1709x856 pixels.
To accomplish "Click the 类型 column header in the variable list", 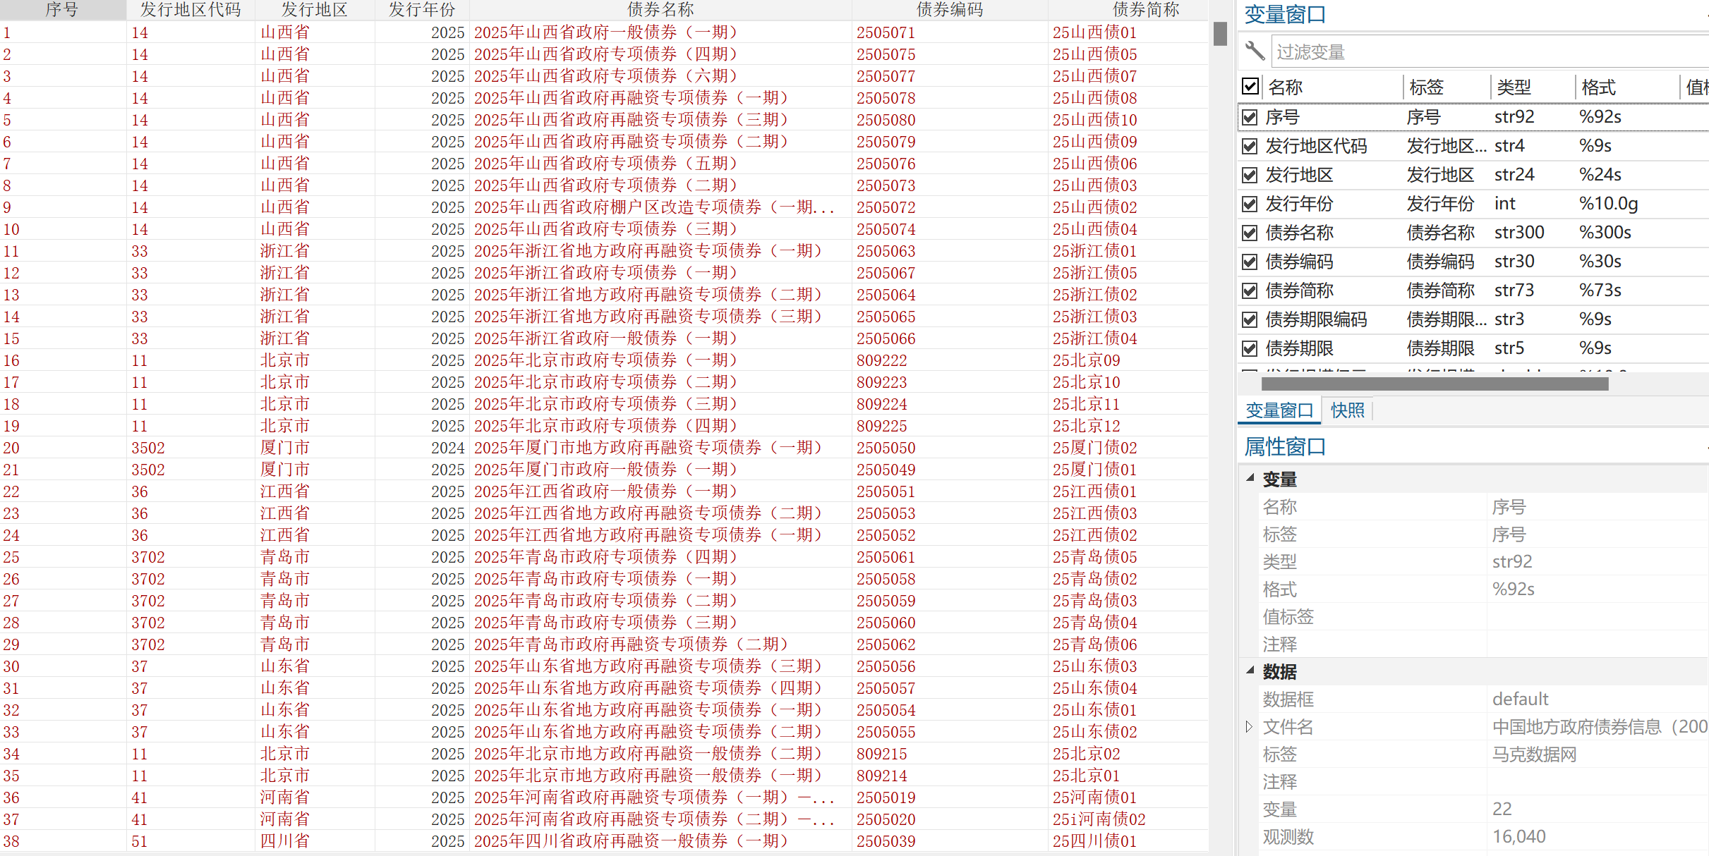I will pyautogui.click(x=1514, y=87).
